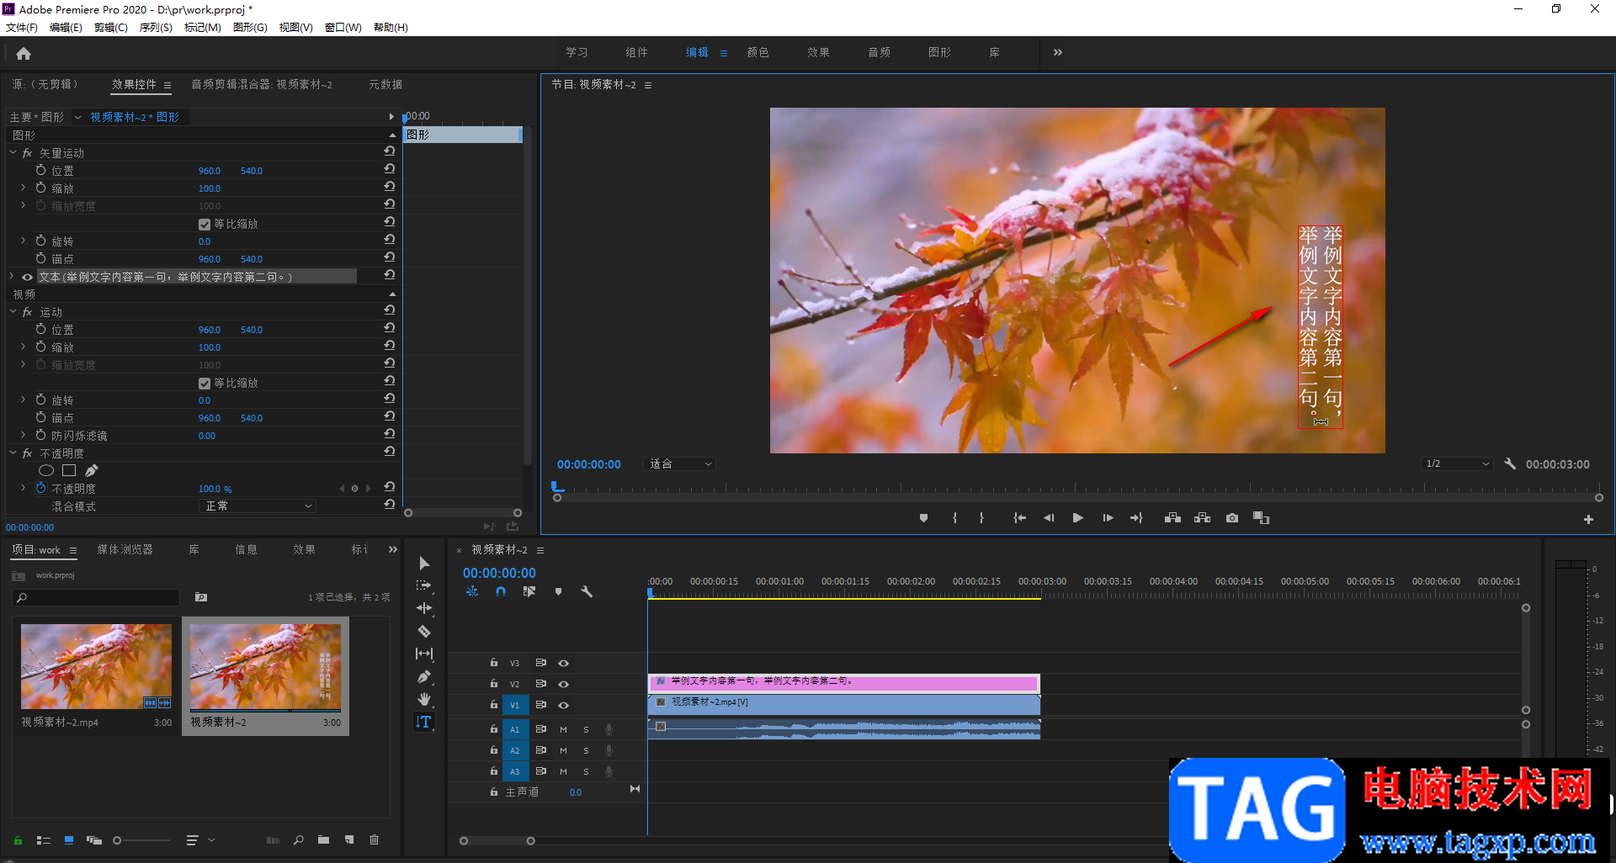Open the File menu
The height and width of the screenshot is (863, 1616).
point(22,28)
